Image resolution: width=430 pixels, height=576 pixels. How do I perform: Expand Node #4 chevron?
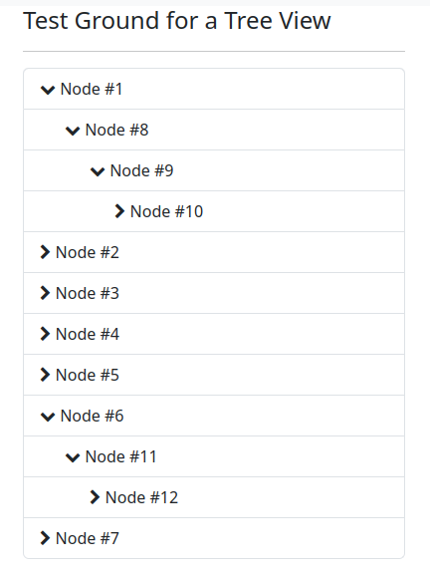[45, 334]
